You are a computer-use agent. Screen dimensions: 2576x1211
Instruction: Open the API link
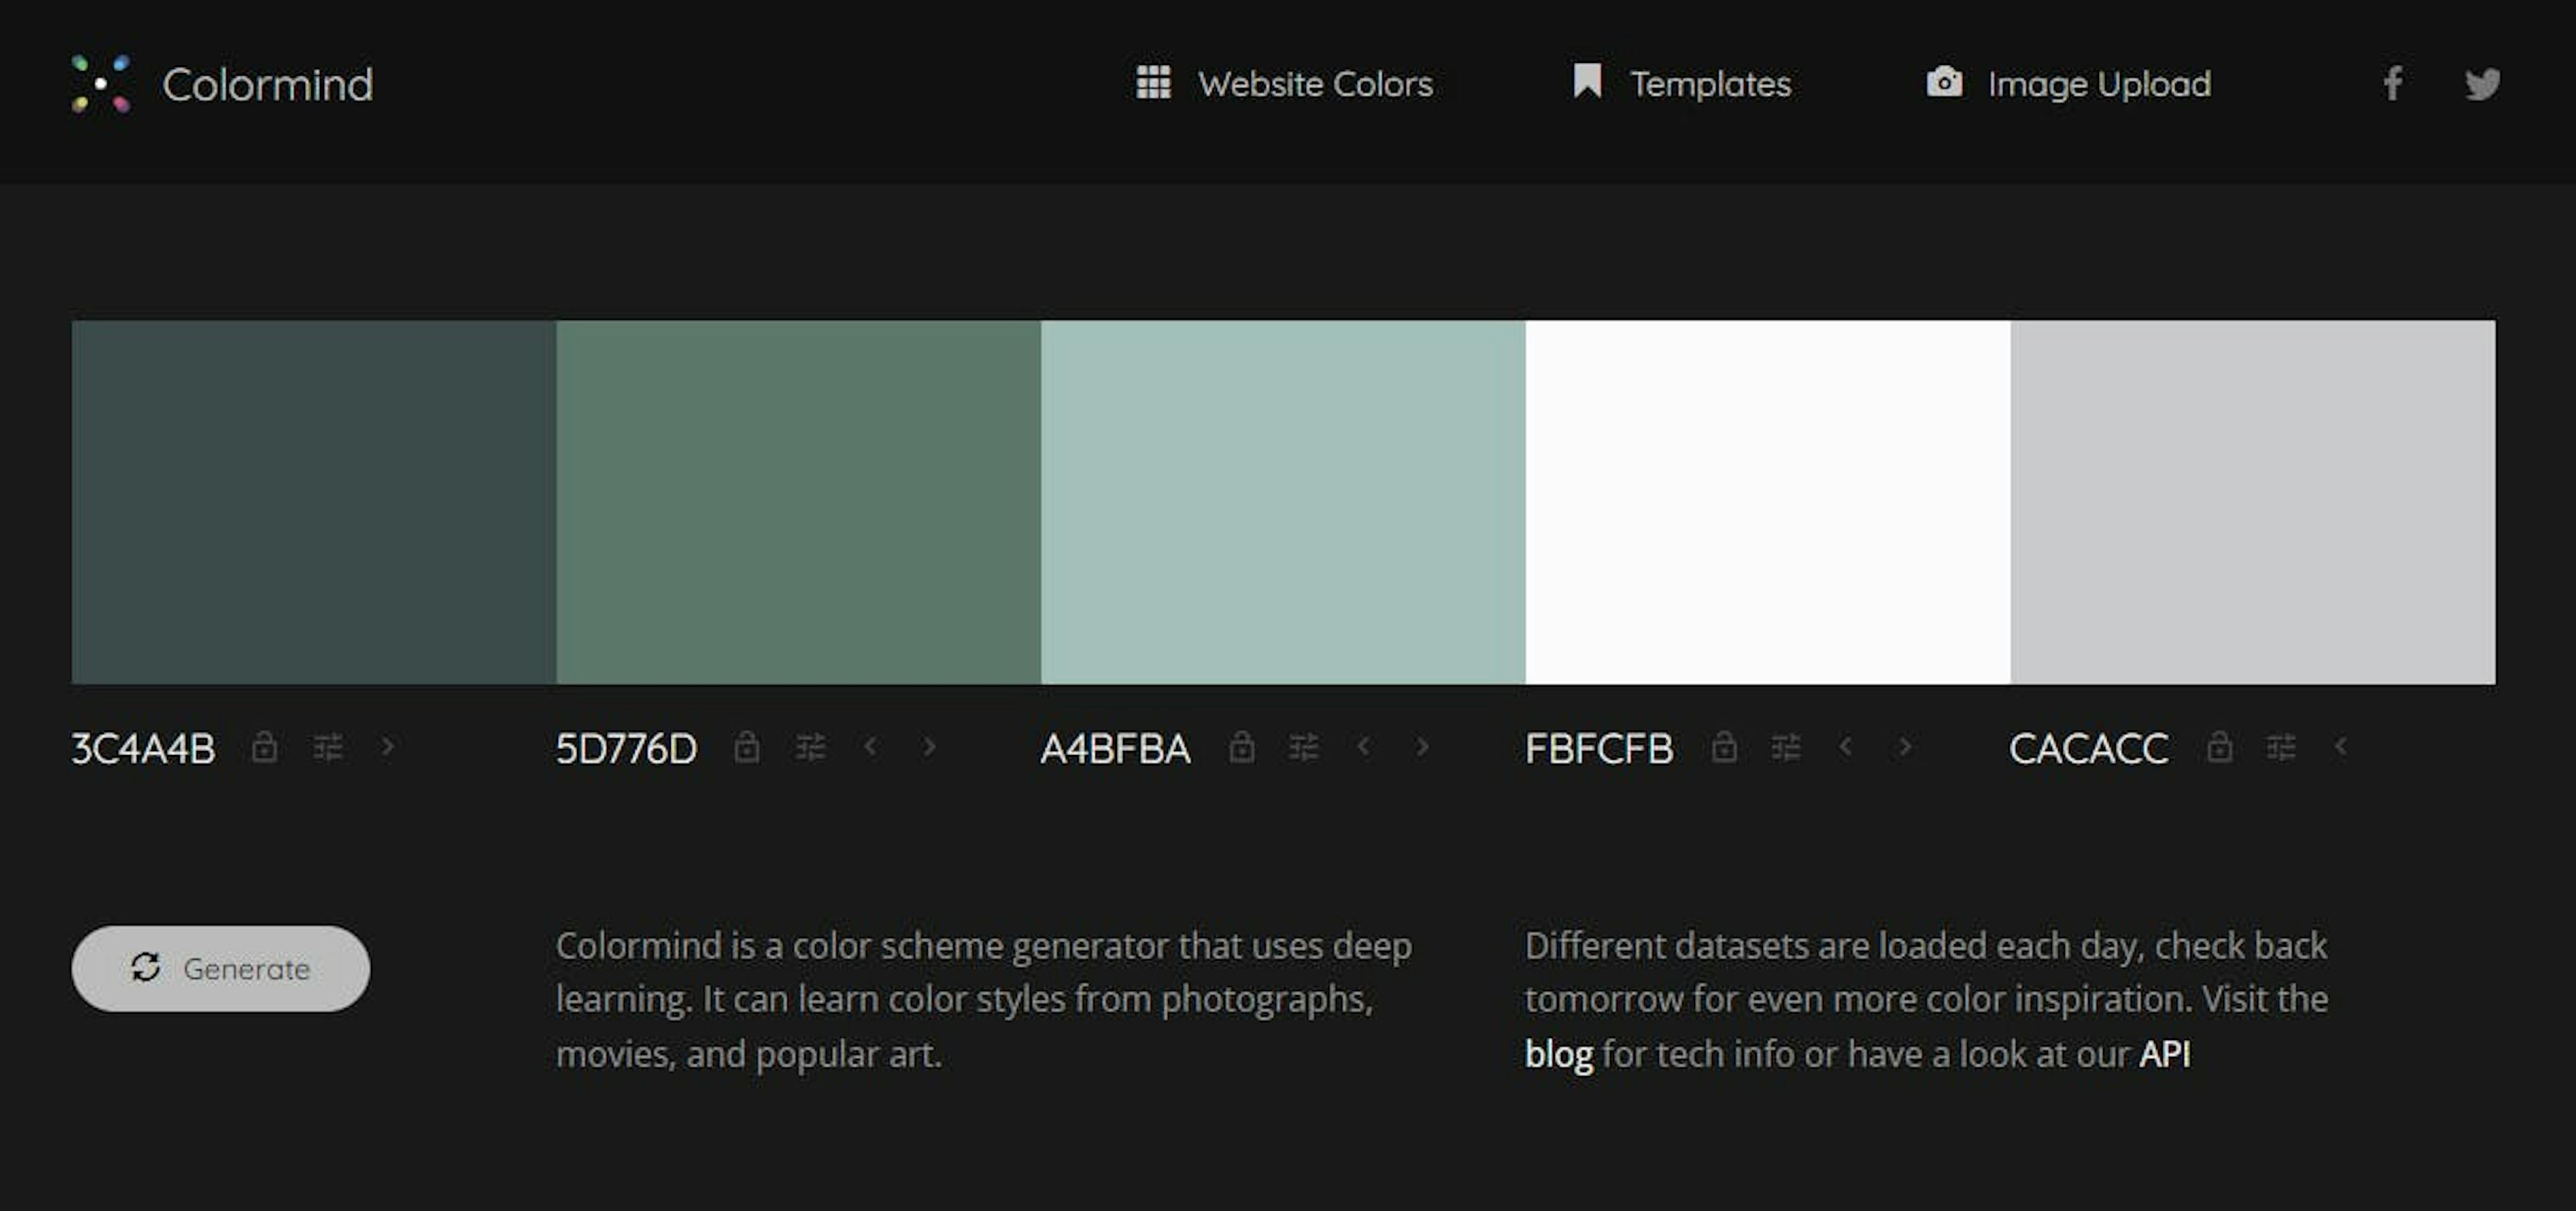click(2165, 1054)
